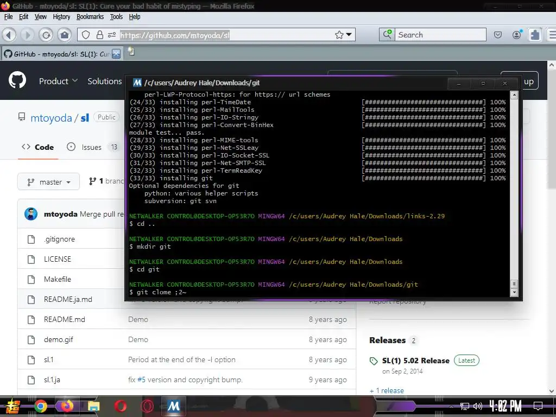This screenshot has height=417, width=556.
Task: Open the Bookmarks menu
Action: (90, 17)
